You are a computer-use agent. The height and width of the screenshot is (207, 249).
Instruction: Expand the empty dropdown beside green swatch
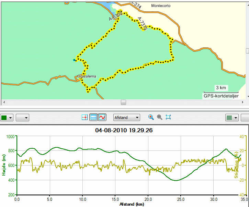point(22,118)
